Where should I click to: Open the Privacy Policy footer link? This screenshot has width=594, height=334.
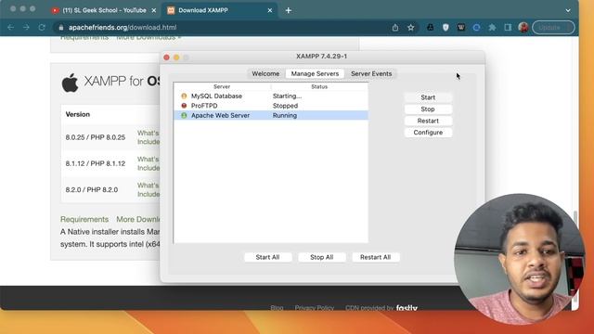pos(315,308)
